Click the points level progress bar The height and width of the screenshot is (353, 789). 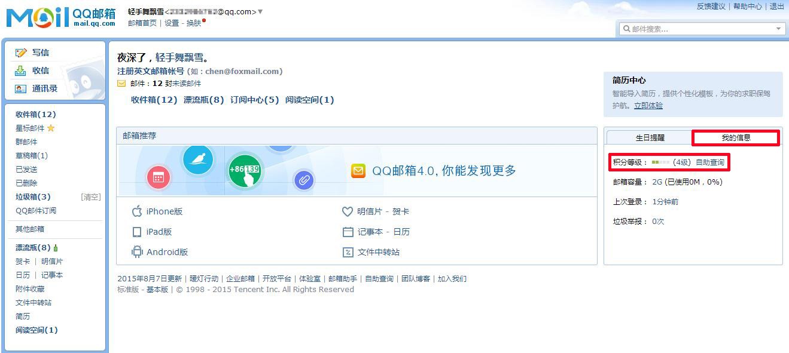coord(660,162)
